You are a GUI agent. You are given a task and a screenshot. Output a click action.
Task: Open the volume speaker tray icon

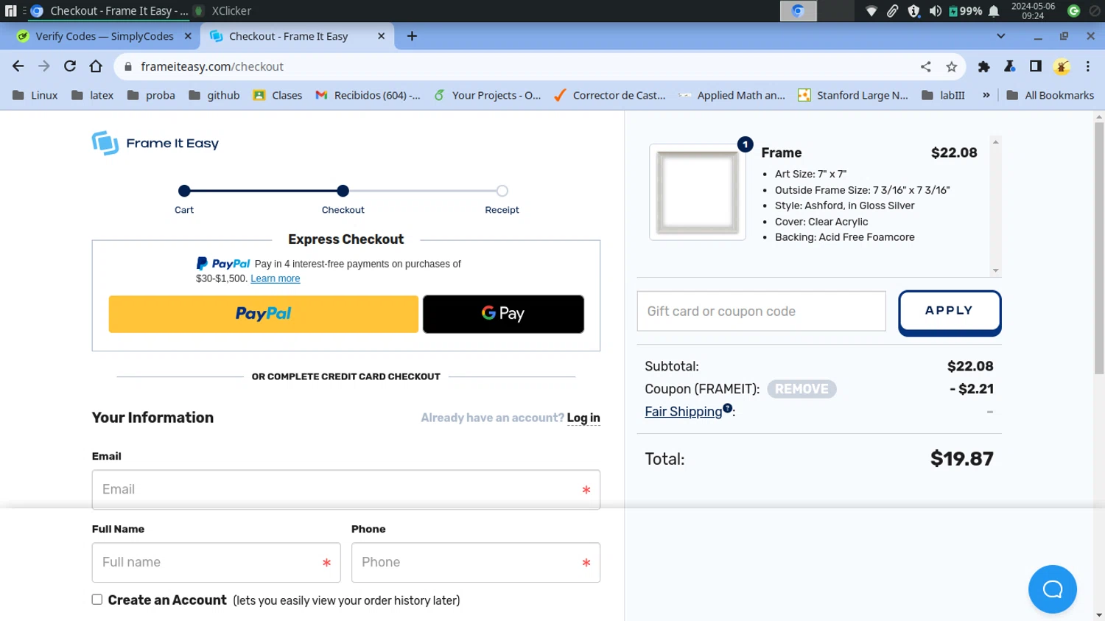pyautogui.click(x=936, y=11)
